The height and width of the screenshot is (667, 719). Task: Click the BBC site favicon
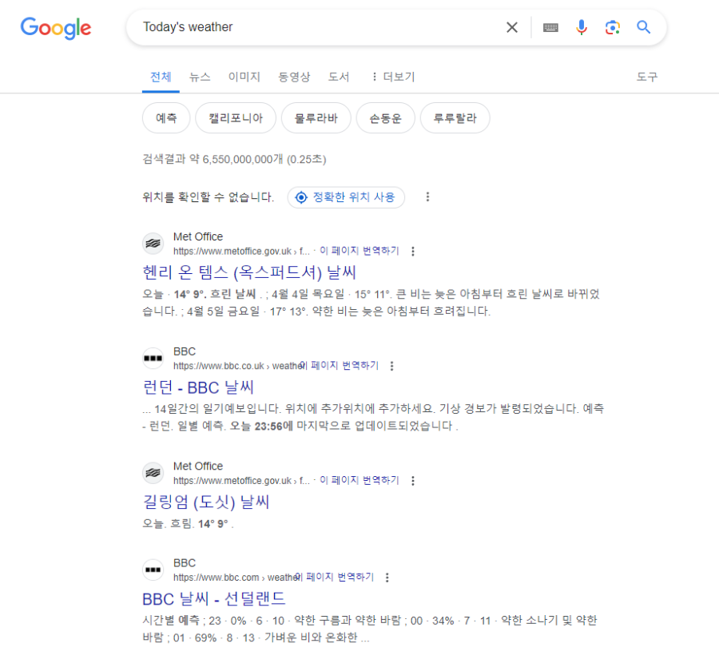153,358
